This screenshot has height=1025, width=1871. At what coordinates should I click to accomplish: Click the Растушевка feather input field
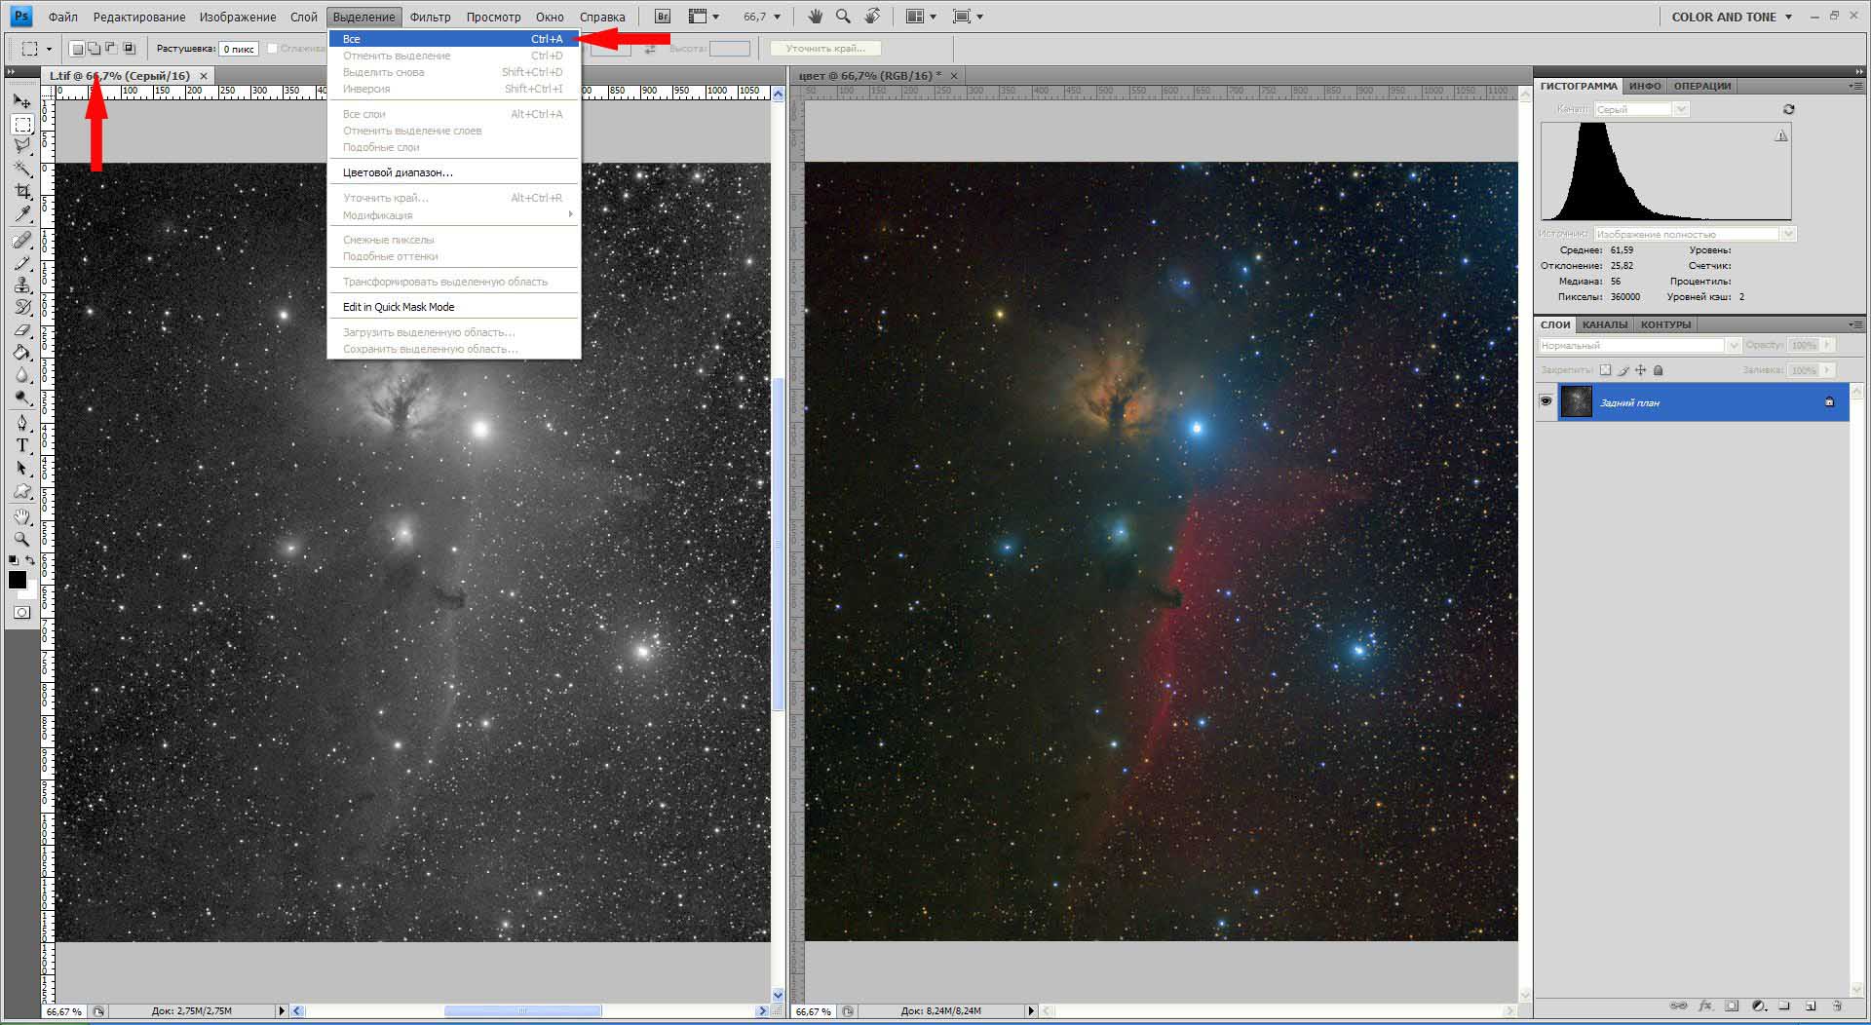point(238,49)
